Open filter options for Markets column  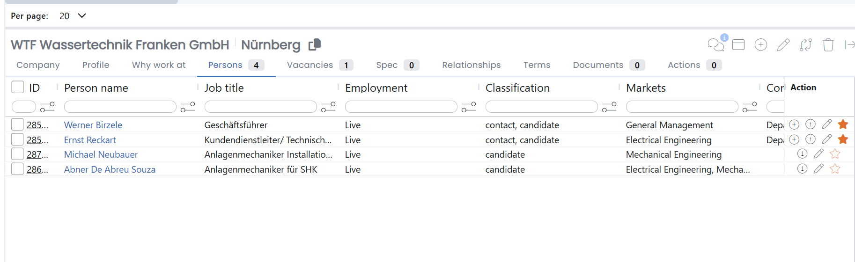coord(749,107)
